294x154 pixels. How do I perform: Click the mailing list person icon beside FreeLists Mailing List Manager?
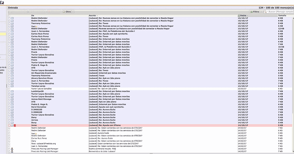tap(12, 149)
